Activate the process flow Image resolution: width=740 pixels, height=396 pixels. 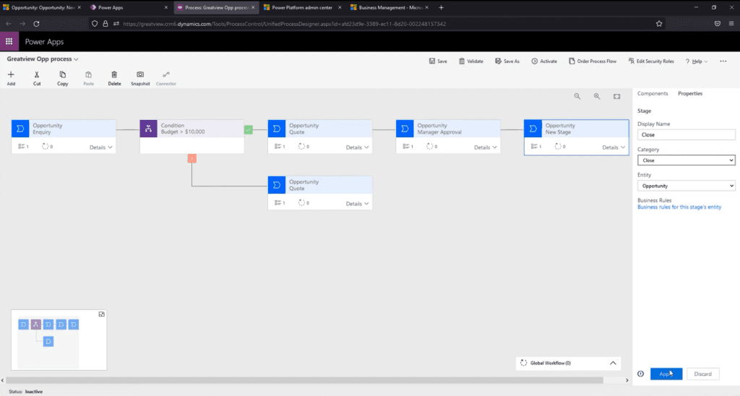tap(544, 61)
